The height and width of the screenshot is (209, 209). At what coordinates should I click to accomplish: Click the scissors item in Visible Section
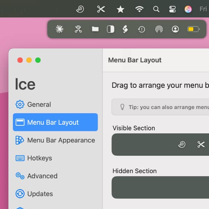tap(201, 145)
